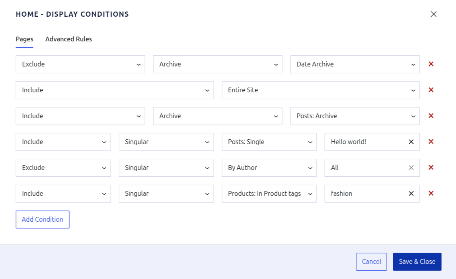This screenshot has height=279, width=456.
Task: Remove the Exclude By Author condition row
Action: tap(431, 168)
